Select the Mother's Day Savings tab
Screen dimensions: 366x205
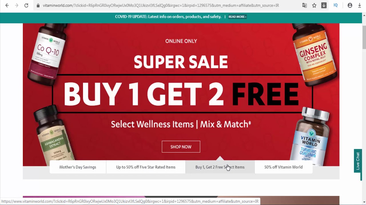(x=78, y=167)
